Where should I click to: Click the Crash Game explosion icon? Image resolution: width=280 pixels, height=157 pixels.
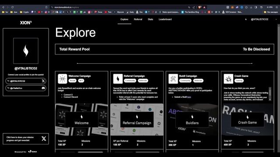[x=228, y=78]
